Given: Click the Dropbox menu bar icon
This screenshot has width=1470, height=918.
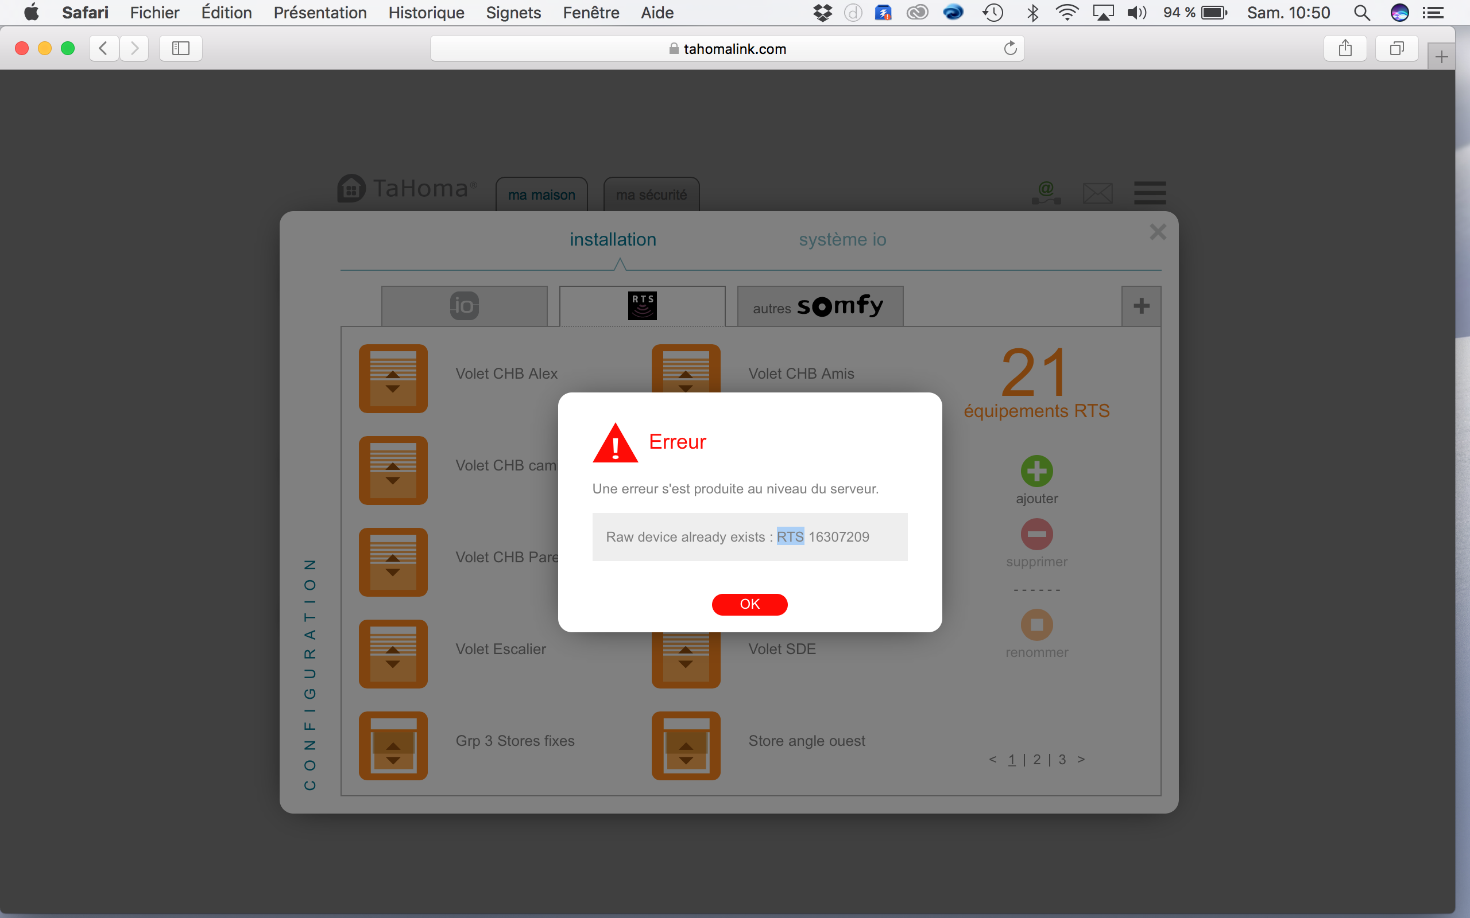Looking at the screenshot, I should coord(822,13).
